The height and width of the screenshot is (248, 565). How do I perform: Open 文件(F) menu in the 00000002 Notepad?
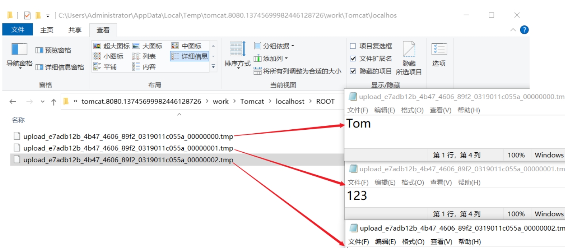[x=358, y=241]
